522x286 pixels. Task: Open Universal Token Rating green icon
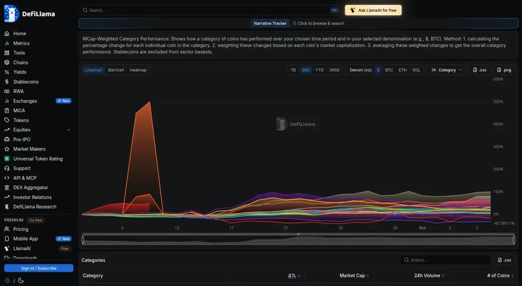coord(7,159)
